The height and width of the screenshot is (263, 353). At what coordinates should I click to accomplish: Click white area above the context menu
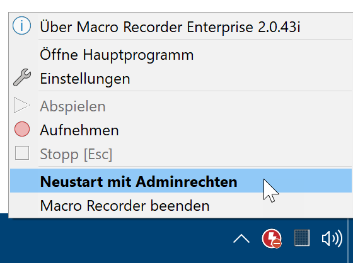coord(176,6)
